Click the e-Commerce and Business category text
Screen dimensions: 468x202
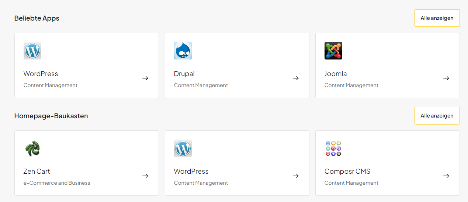57,183
